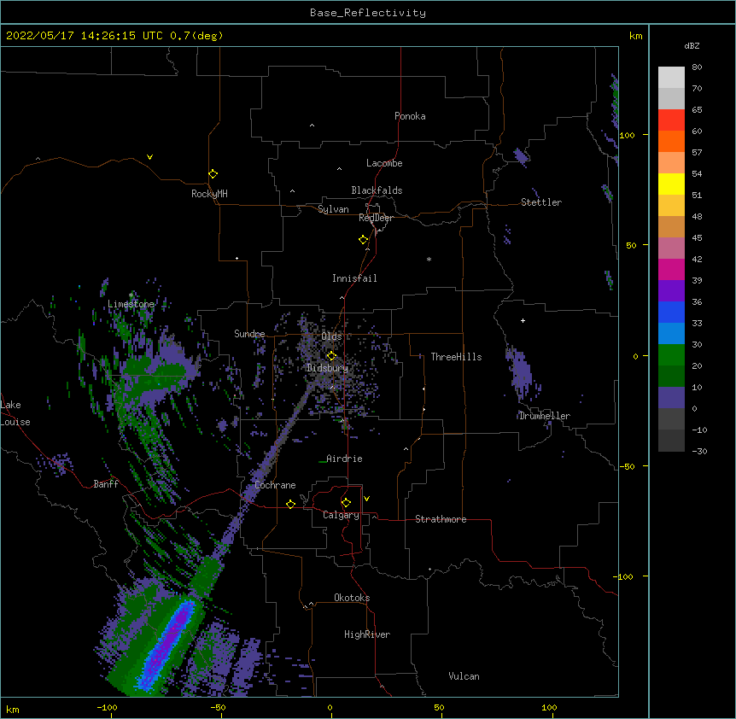The width and height of the screenshot is (736, 719).
Task: Click the HighRiver label
Action: 367,634
